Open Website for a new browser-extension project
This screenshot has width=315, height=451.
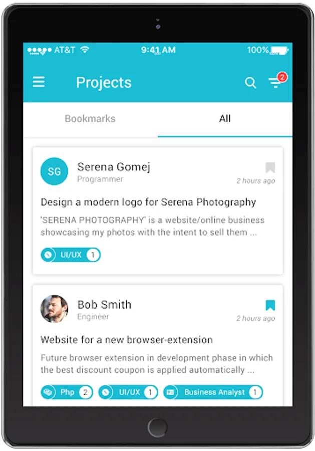[x=127, y=340]
